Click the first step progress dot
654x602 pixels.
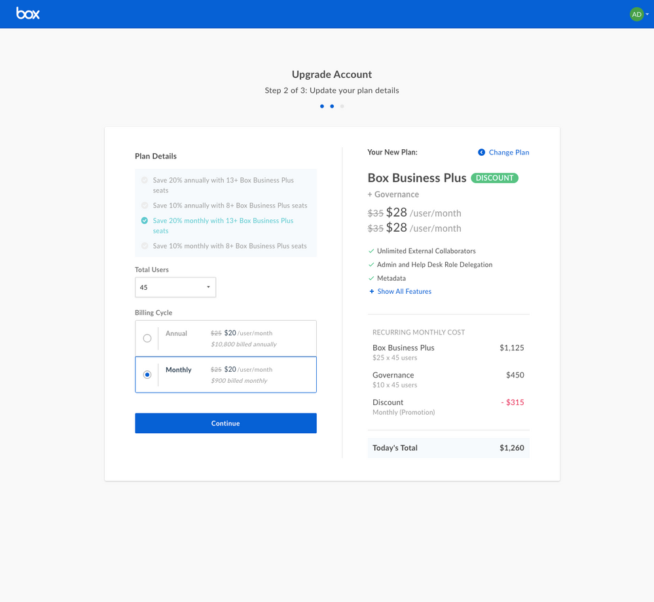click(322, 106)
